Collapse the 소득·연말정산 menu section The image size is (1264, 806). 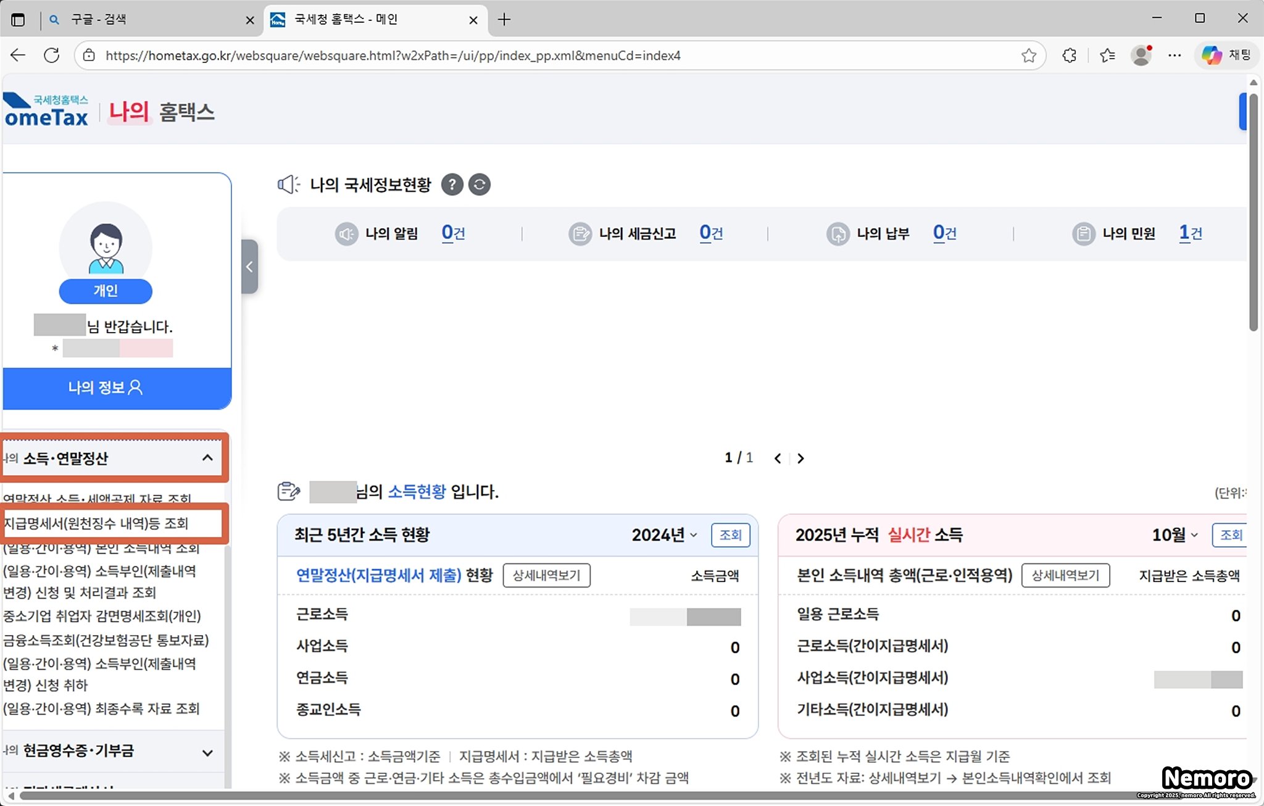click(207, 458)
